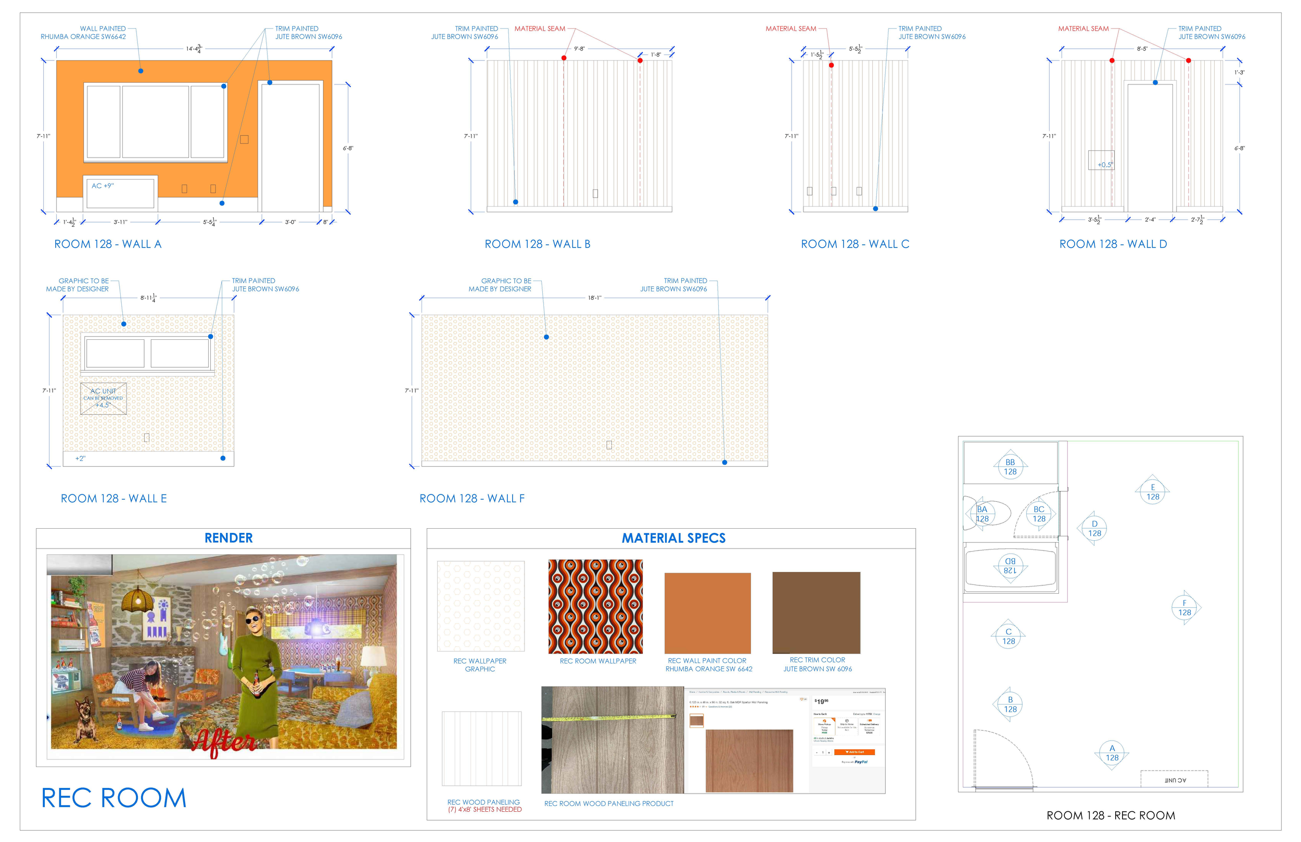Click the (7) 4'x8' SHEETS NEEDED note
Screen dimensions: 1301x842
click(485, 809)
